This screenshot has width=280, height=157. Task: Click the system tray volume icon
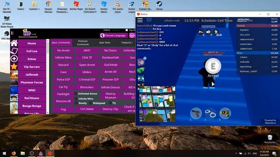click(x=249, y=153)
